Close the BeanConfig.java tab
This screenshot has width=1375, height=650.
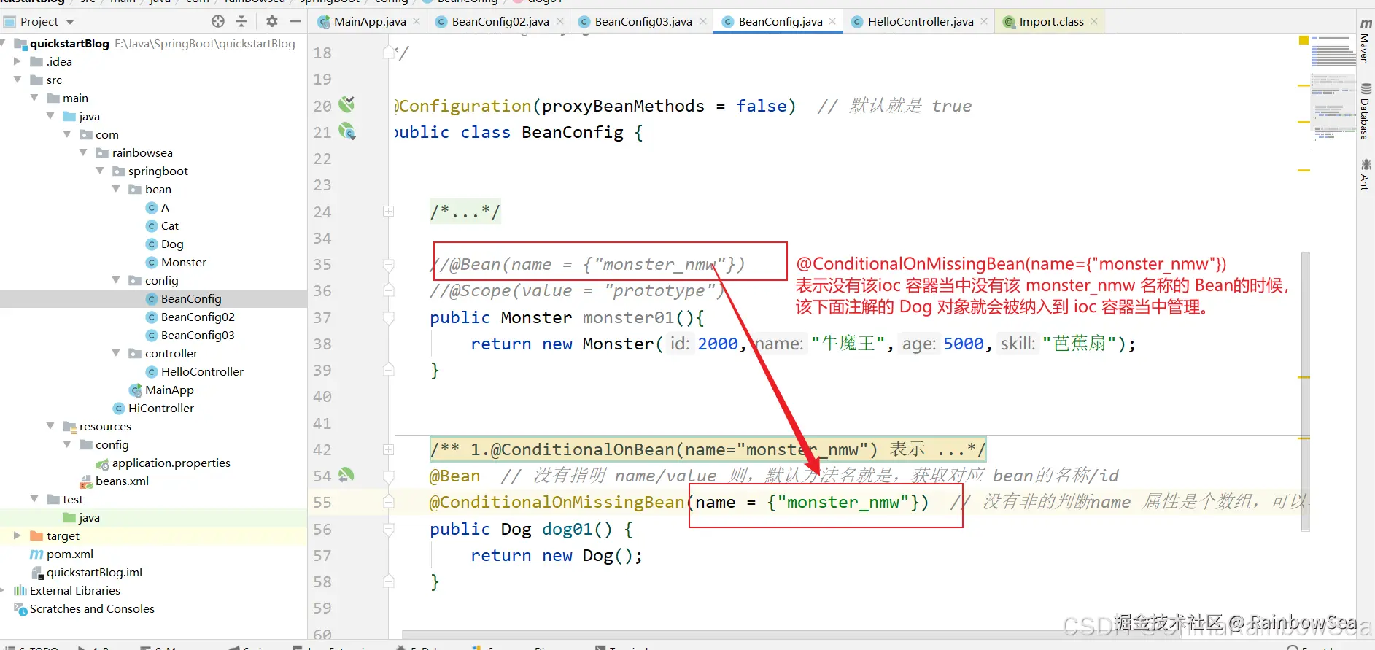point(832,21)
